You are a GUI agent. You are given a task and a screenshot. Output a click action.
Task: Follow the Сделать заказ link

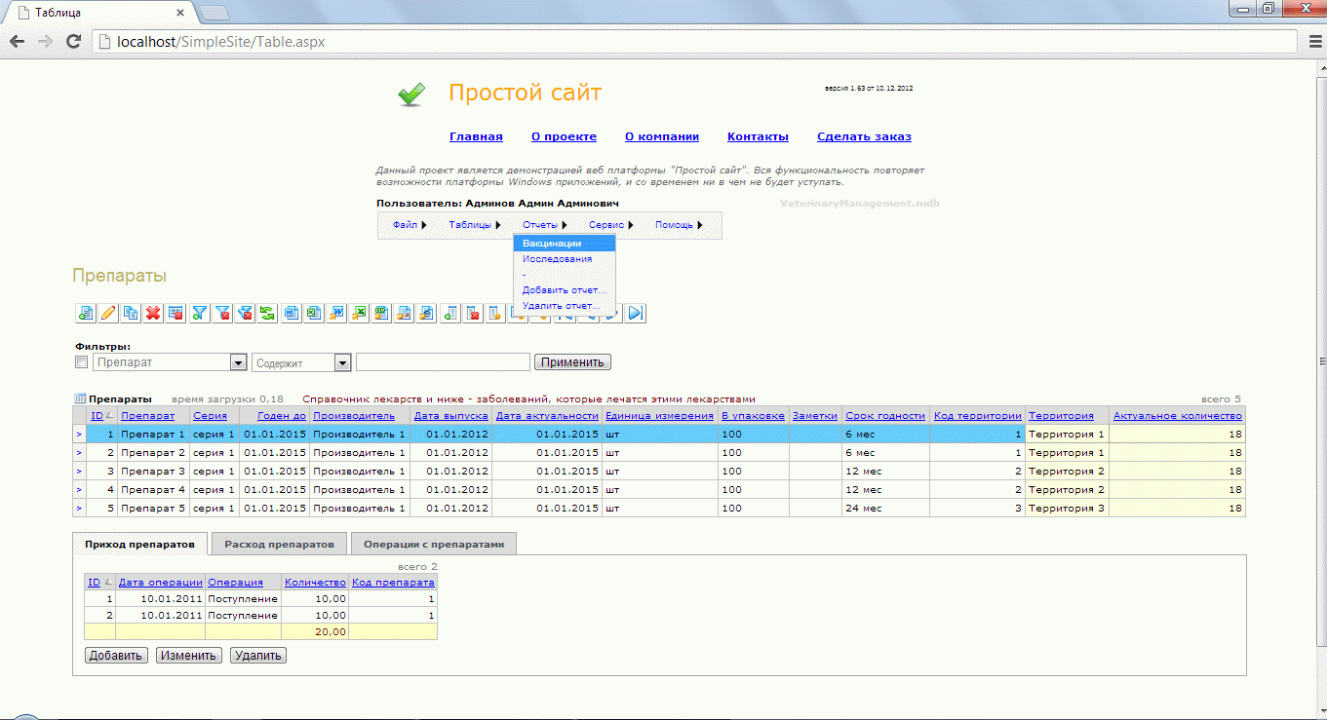point(864,136)
